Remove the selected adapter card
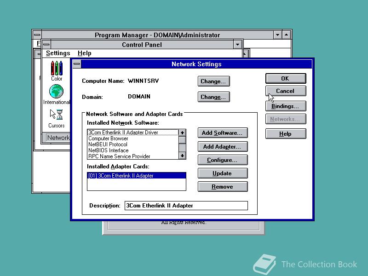The width and height of the screenshot is (368, 276). tap(223, 186)
